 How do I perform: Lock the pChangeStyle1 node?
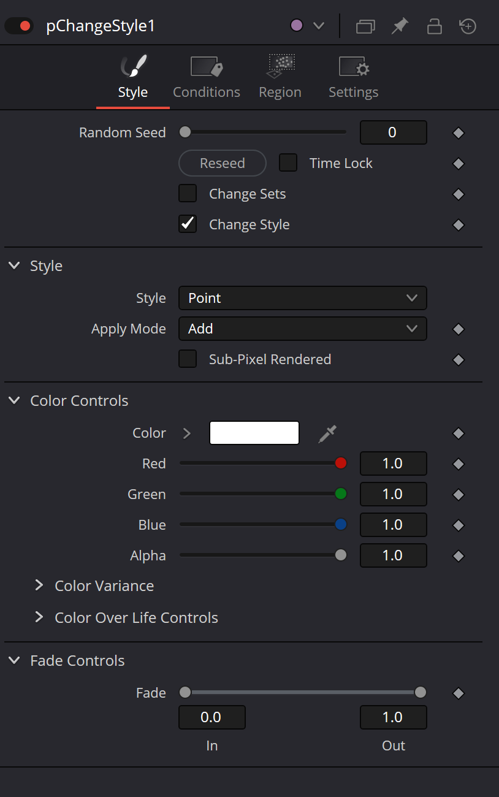(x=435, y=26)
